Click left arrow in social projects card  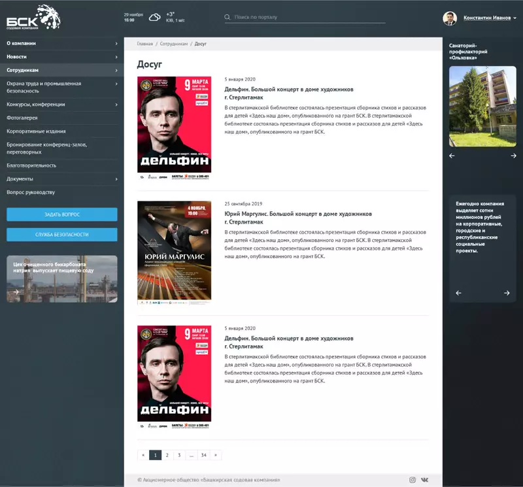tap(458, 293)
